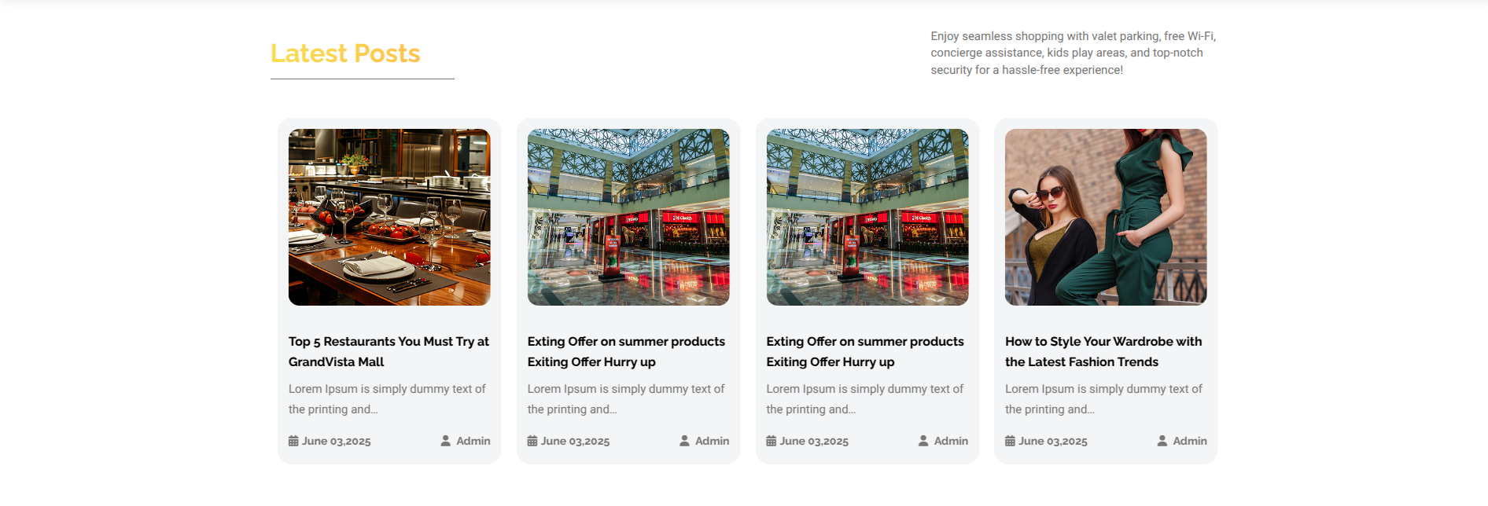
Task: Open the fashion models photo thumbnail
Action: point(1106,217)
